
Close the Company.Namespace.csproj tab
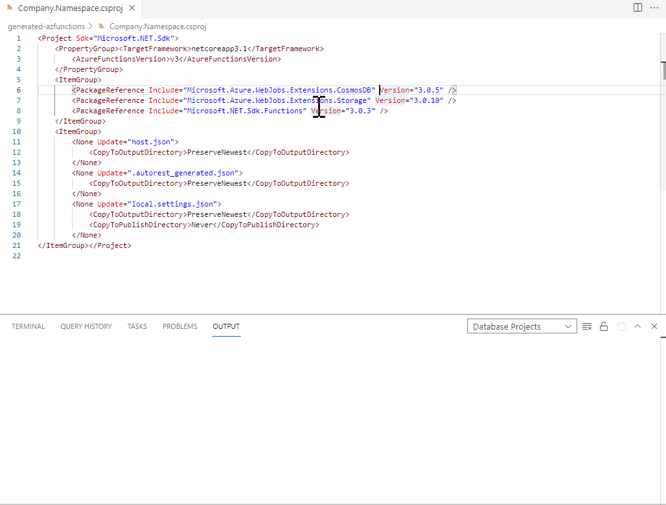132,8
